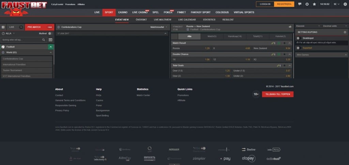Screen dimensions: 349x165
Task: Bet on Under (1.5) at odds 3.57
Action: coord(262,71)
